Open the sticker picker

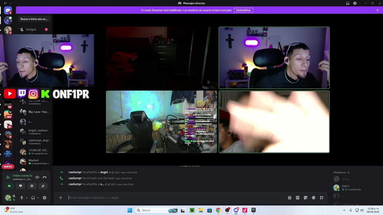coord(306,198)
